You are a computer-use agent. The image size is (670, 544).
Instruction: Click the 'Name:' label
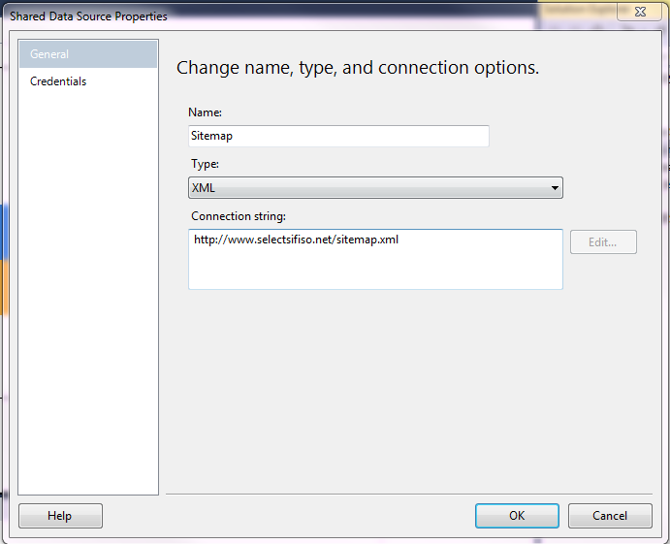205,112
